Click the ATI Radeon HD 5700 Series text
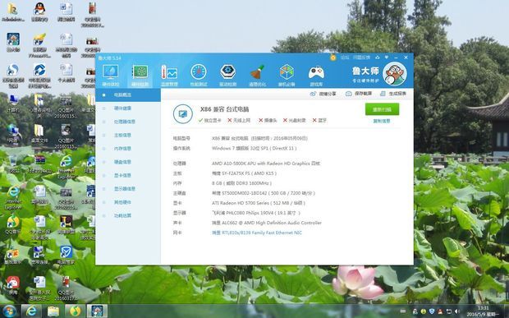The width and height of the screenshot is (509, 318). (x=259, y=203)
